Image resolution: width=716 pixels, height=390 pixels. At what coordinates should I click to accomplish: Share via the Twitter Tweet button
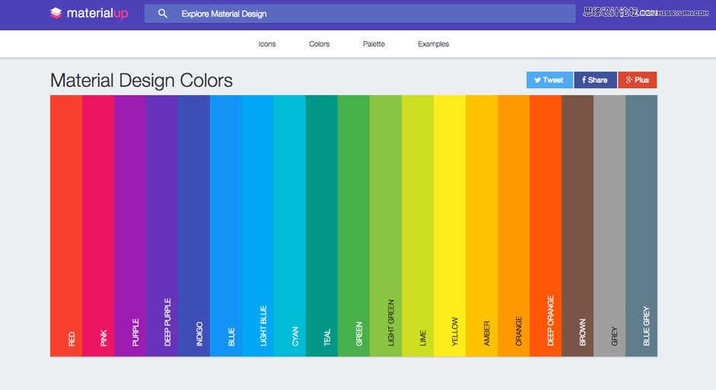tap(549, 80)
